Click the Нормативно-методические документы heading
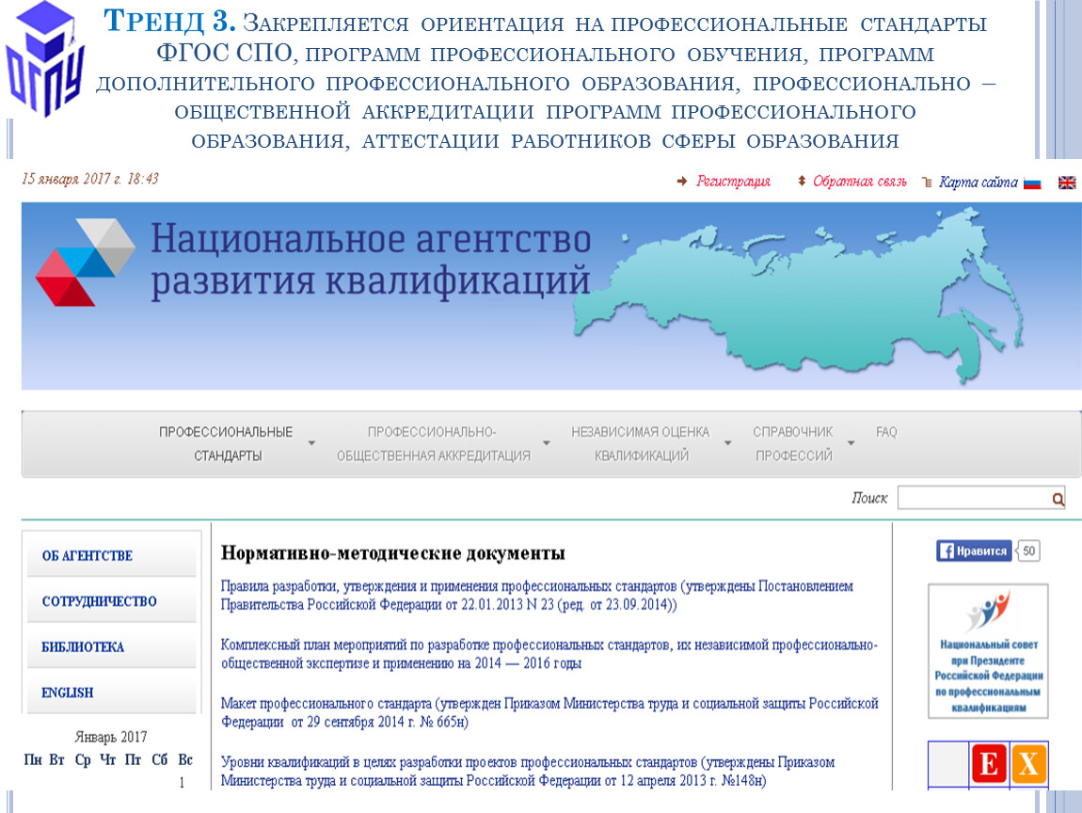This screenshot has height=813, width=1082. click(x=392, y=553)
